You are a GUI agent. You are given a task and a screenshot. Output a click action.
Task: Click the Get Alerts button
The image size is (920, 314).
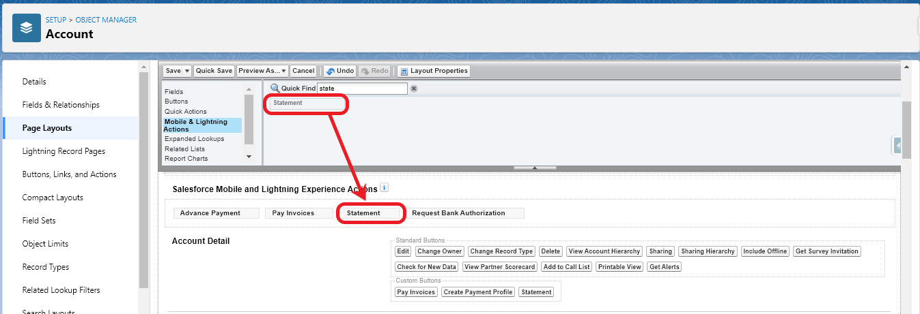click(x=665, y=267)
